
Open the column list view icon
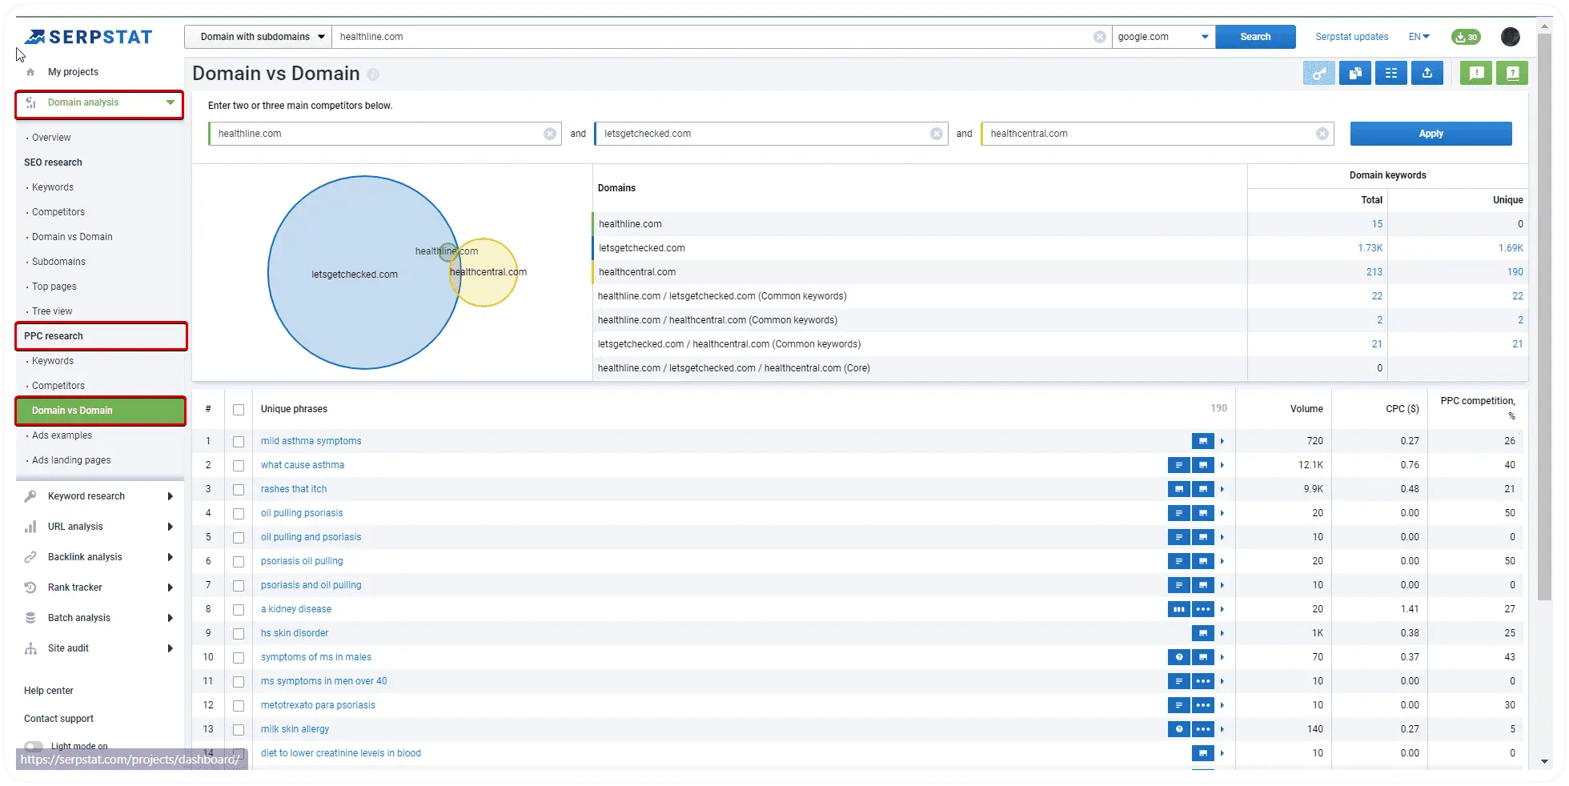(x=1391, y=74)
